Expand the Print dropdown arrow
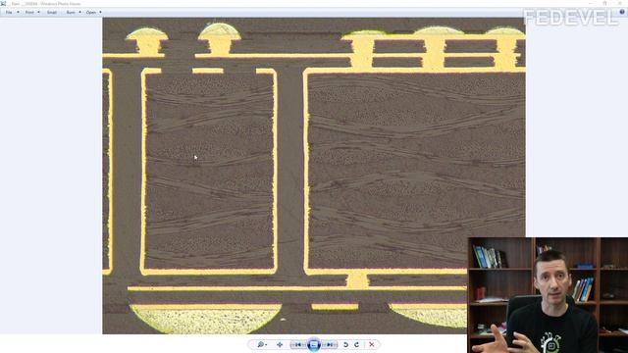 [39, 13]
